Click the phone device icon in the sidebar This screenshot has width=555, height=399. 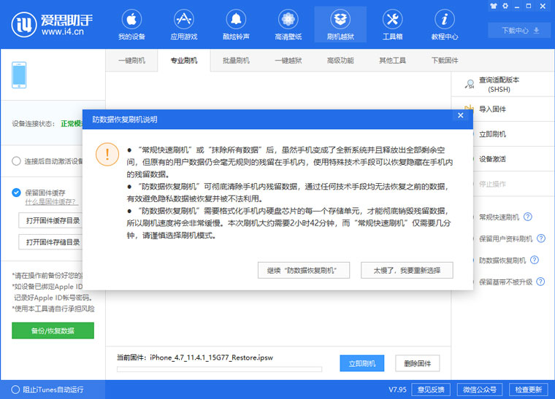click(x=19, y=75)
